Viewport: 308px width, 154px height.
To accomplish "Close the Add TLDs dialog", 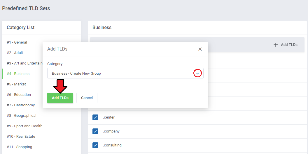I will (200, 49).
